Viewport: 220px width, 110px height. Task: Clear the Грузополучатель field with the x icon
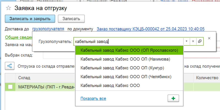pyautogui.click(x=193, y=42)
